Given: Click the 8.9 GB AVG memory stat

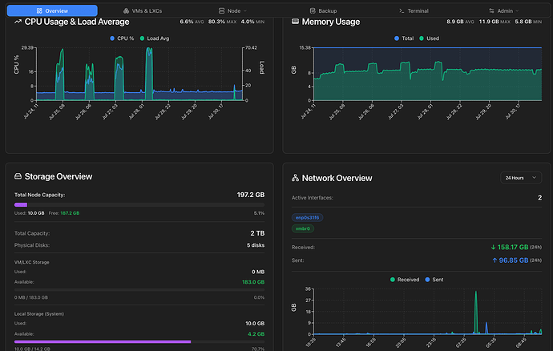Looking at the screenshot, I should click(462, 22).
